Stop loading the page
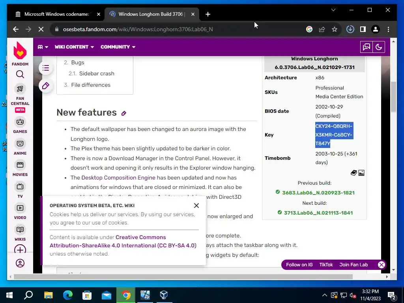Screen dimensions: 404x303 tap(41, 29)
